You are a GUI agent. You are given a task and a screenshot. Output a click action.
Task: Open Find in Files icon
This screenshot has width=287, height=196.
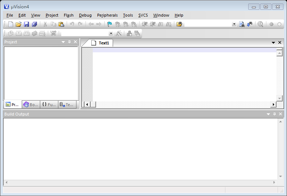tap(179, 24)
